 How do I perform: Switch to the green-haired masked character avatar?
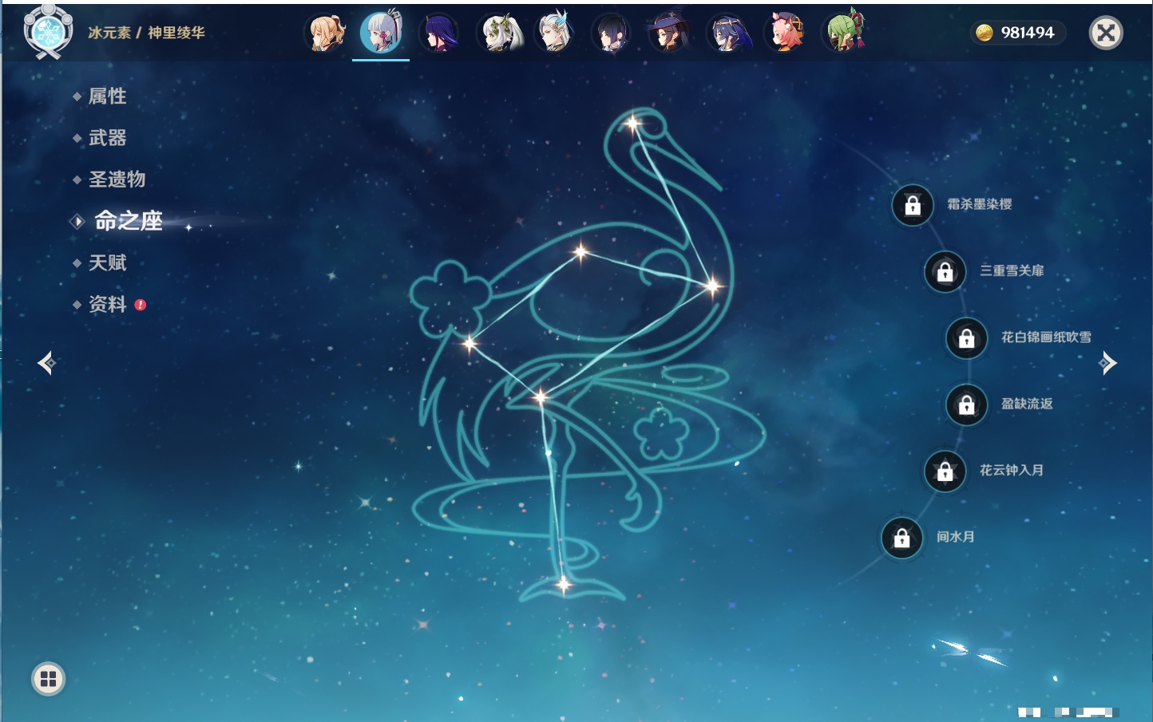point(844,33)
